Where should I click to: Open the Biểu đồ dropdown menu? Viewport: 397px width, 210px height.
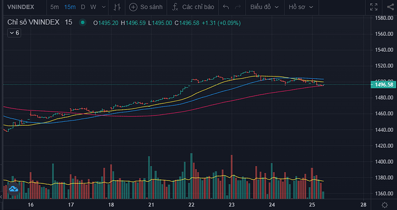click(265, 7)
